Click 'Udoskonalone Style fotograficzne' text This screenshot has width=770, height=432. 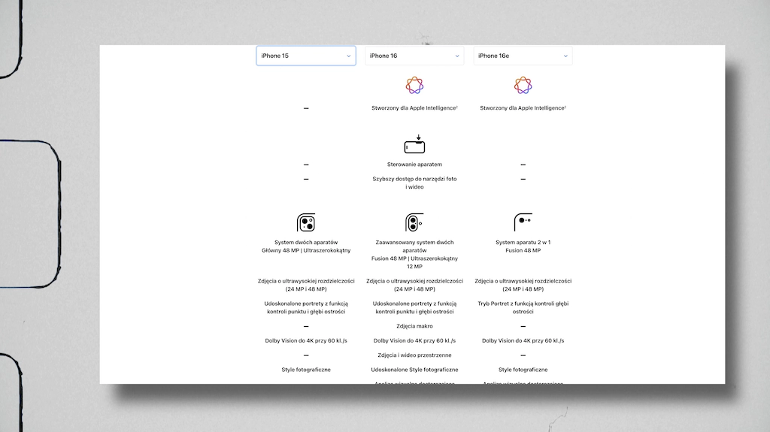(x=414, y=370)
